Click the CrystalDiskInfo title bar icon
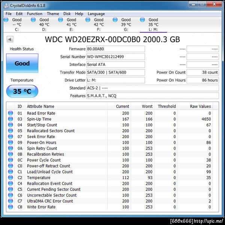This screenshot has height=225, width=225. pyautogui.click(x=6, y=6)
